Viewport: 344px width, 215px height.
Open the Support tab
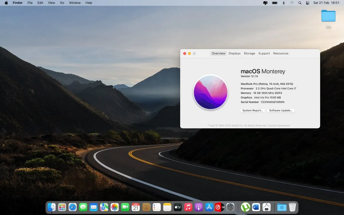[x=264, y=53]
